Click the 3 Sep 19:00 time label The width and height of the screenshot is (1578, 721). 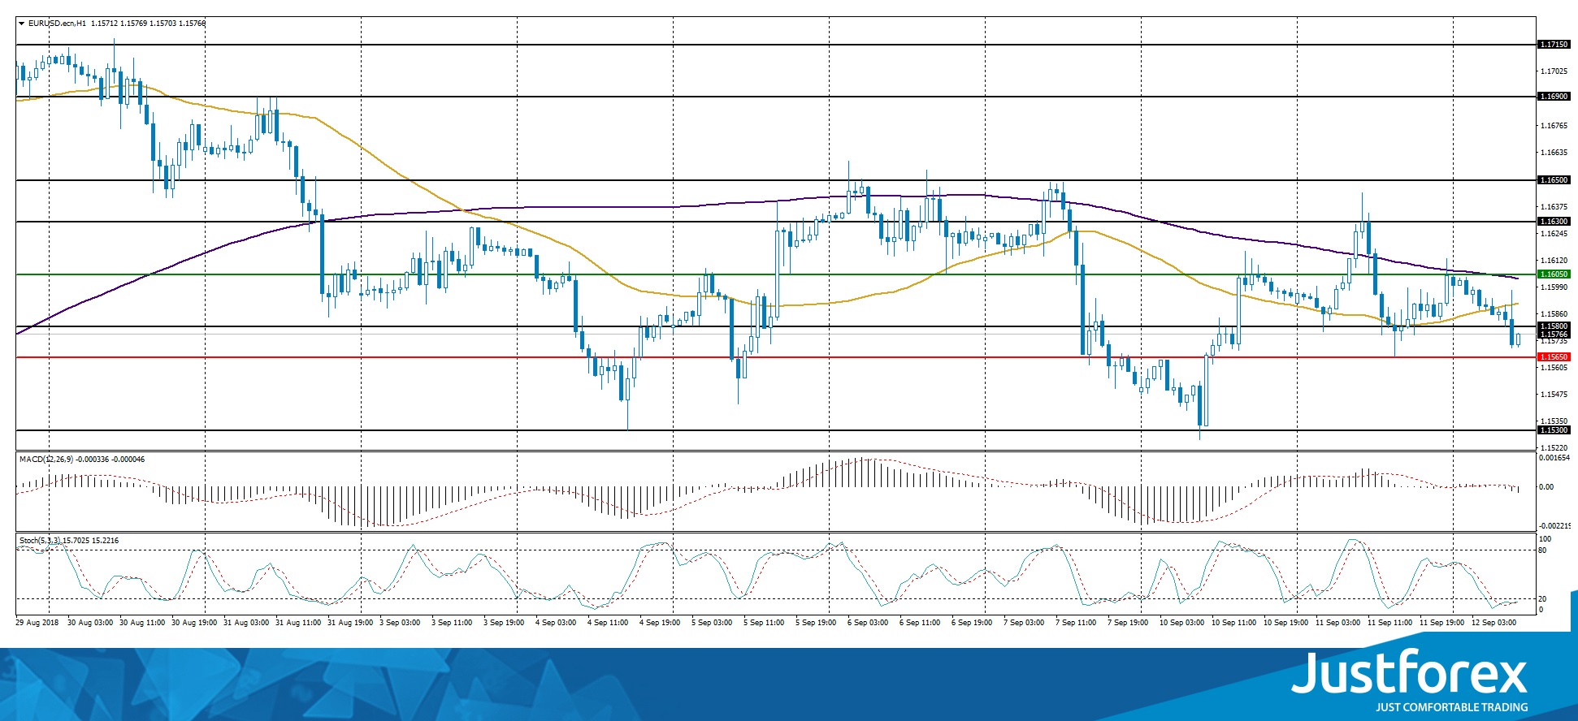[504, 623]
